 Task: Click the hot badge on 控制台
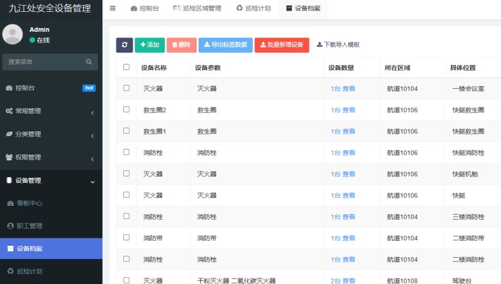point(89,88)
